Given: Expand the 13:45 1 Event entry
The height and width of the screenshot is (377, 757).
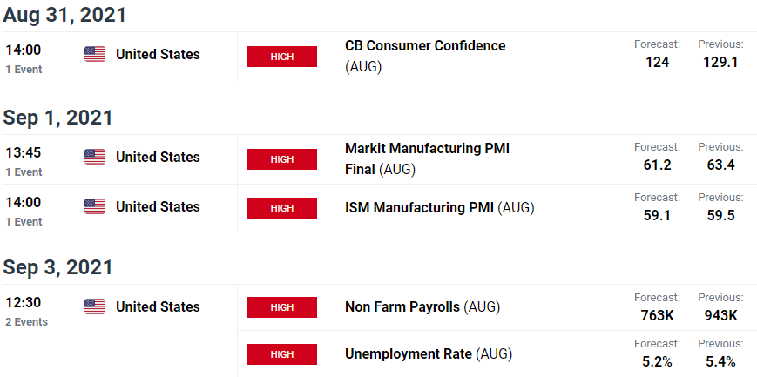Looking at the screenshot, I should [x=24, y=162].
